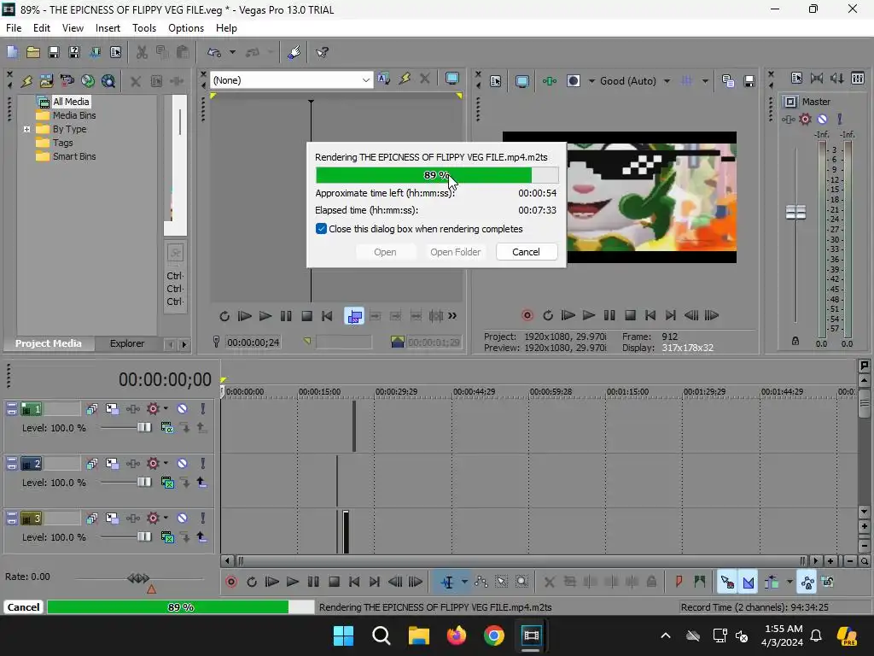Click the Save project icon

[x=54, y=52]
